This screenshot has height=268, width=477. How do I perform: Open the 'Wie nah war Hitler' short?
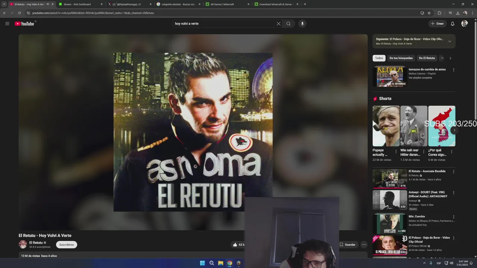point(414,126)
